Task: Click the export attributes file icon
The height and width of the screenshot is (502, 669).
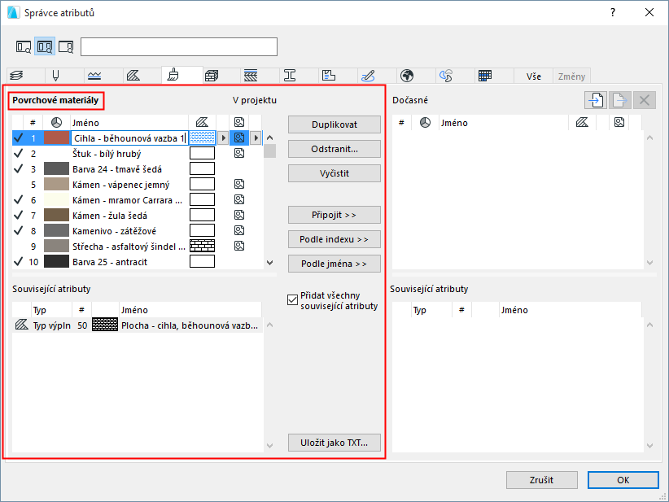Action: pyautogui.click(x=619, y=100)
